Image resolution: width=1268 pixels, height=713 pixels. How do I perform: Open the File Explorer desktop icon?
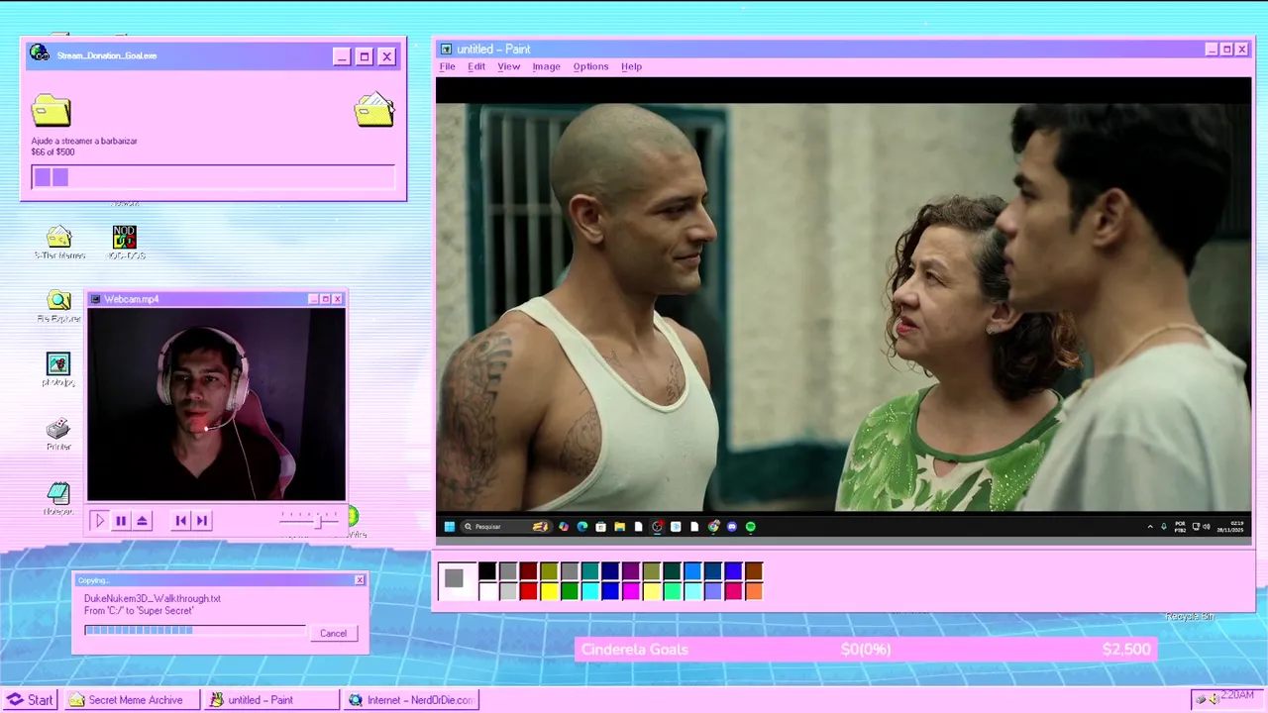point(58,306)
